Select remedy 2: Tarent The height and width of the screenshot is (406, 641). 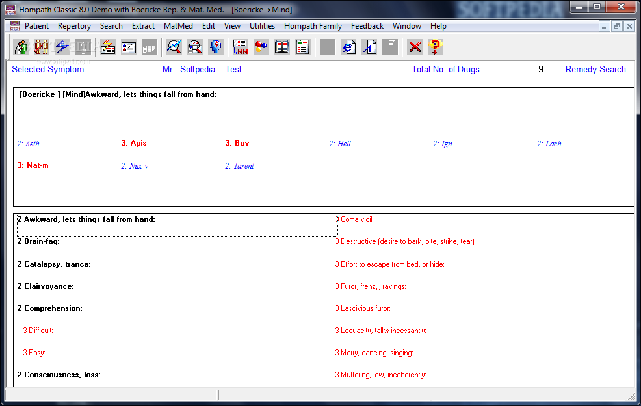(239, 166)
